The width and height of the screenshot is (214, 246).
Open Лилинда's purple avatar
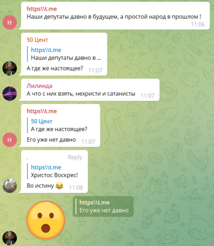(9, 93)
